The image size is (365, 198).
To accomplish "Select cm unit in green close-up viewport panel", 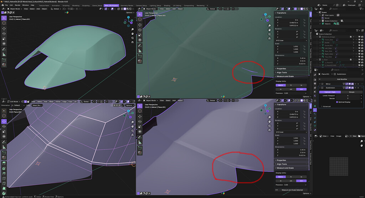I will coord(291,89).
